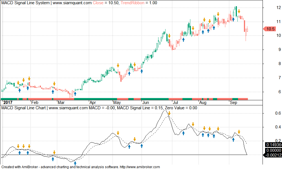
Task: Click www.siamquant.com in the price chart title
Action: point(72,3)
